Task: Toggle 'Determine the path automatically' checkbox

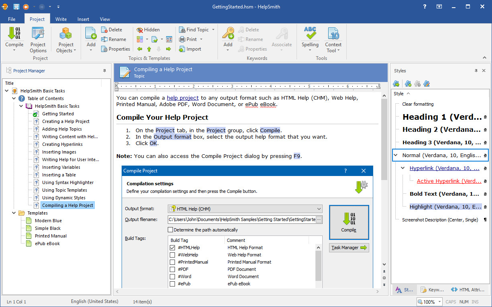Action: (171, 230)
